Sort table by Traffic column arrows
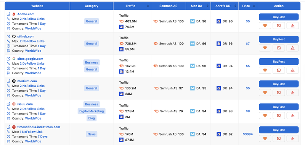The image size is (305, 145). [148, 6]
